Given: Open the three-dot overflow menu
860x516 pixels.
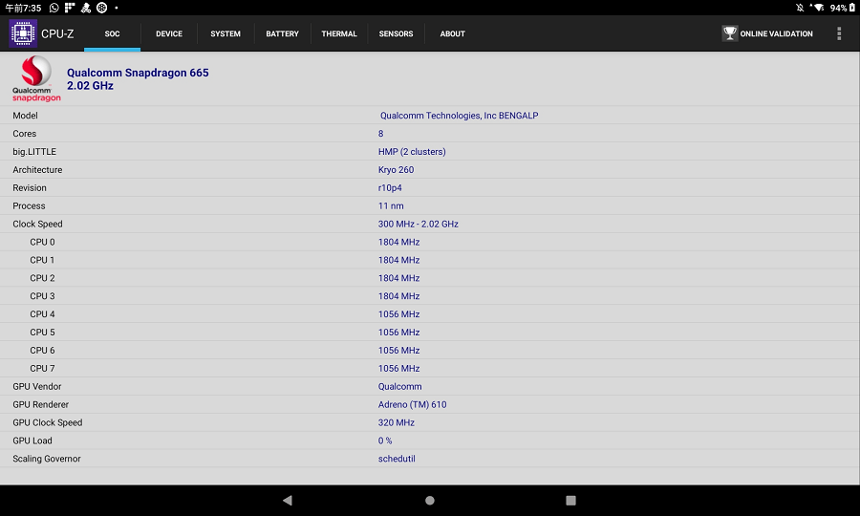Looking at the screenshot, I should pos(839,33).
